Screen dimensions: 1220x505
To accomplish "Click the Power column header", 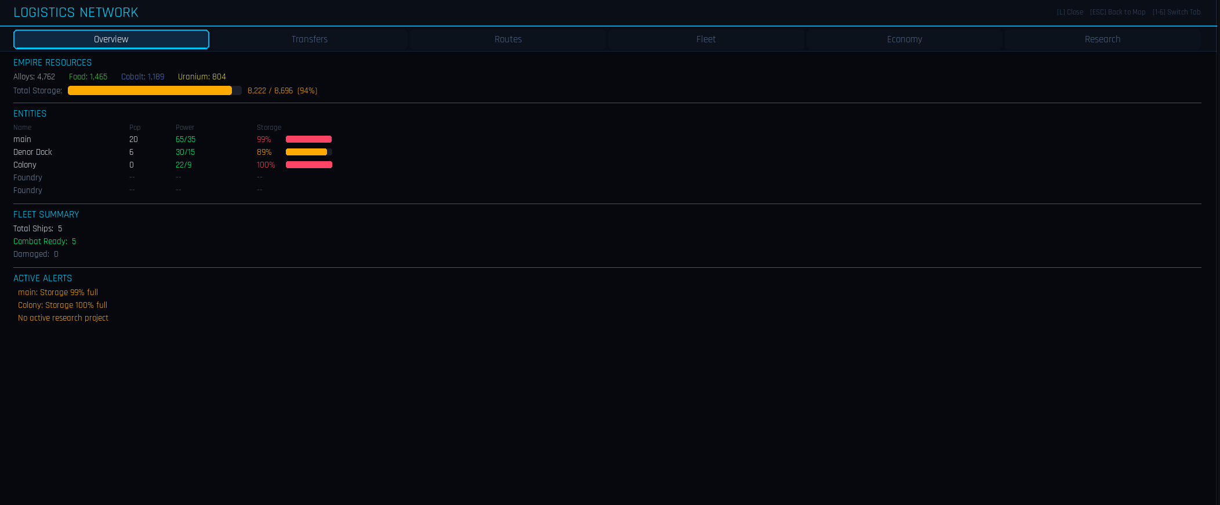I will click(x=185, y=128).
